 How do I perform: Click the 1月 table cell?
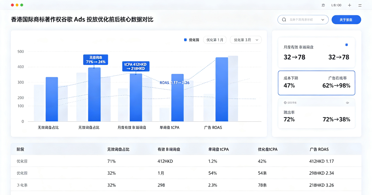coord(161,173)
